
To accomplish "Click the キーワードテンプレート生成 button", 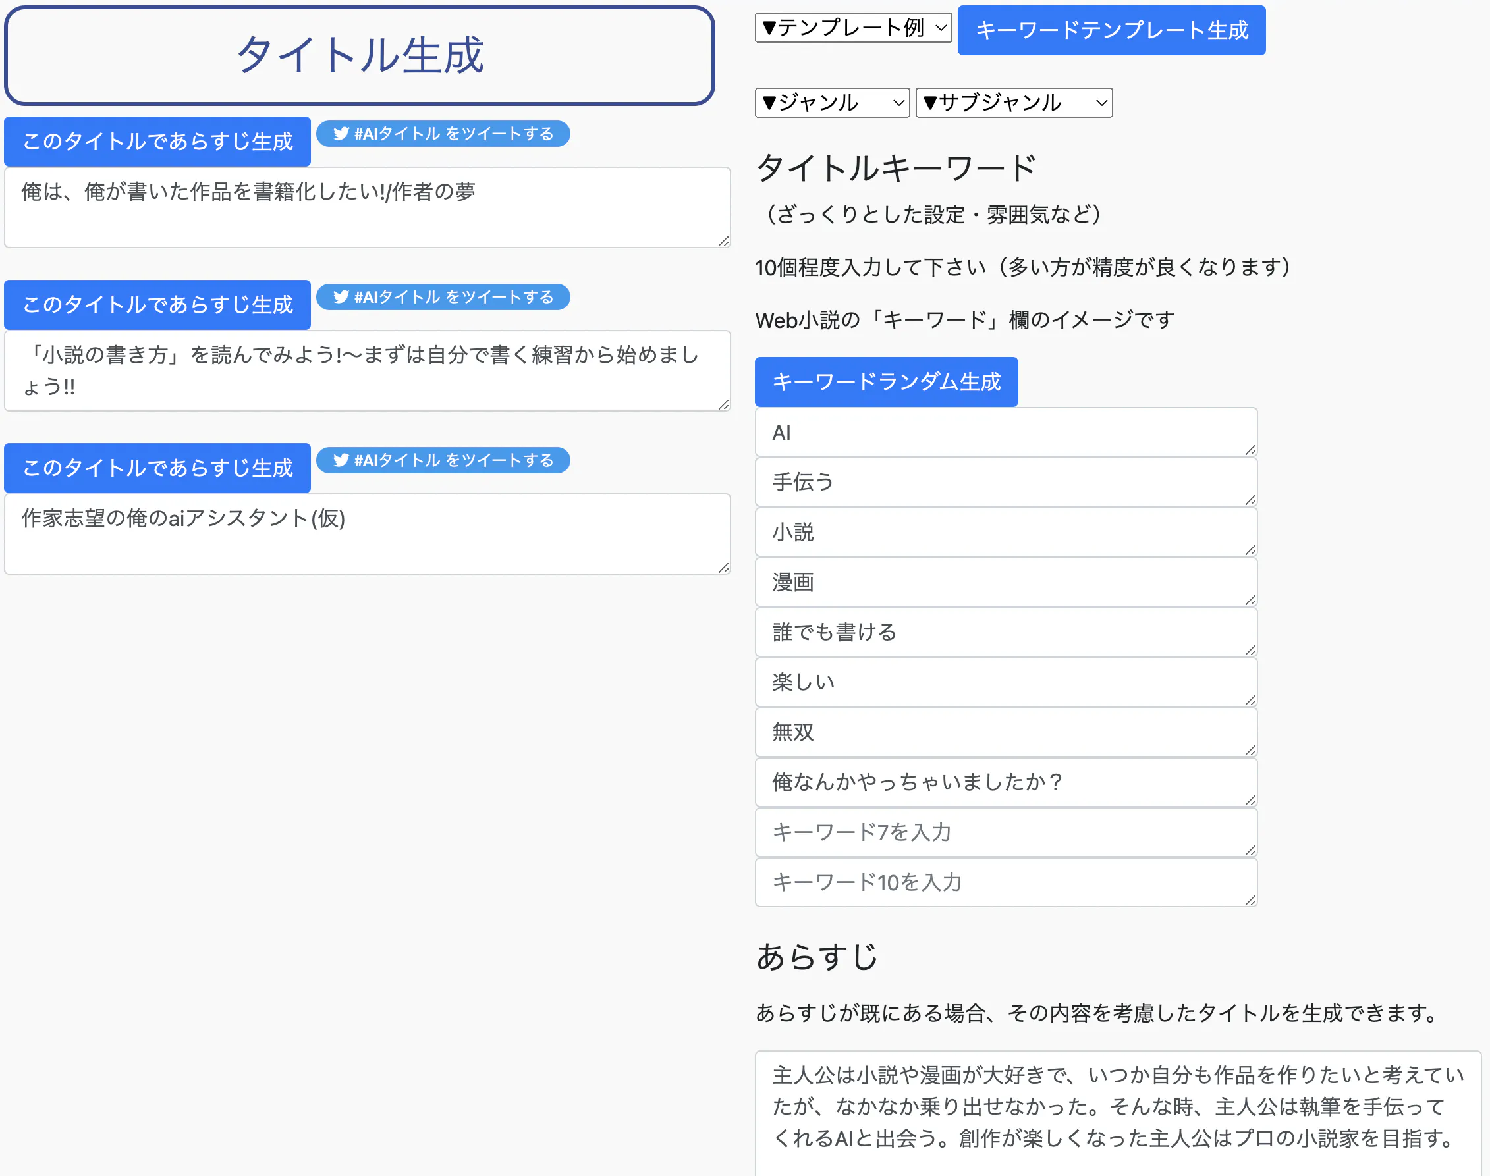I will pos(1111,30).
